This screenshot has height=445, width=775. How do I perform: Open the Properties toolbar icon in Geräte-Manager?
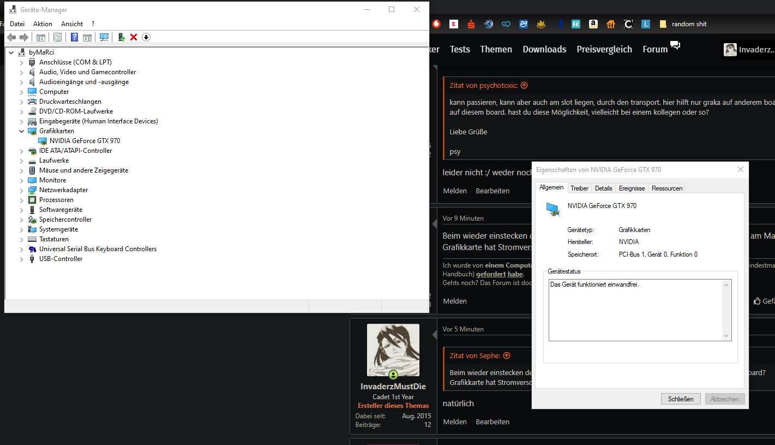57,37
